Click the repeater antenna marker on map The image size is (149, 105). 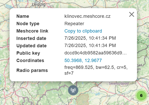pos(73,90)
